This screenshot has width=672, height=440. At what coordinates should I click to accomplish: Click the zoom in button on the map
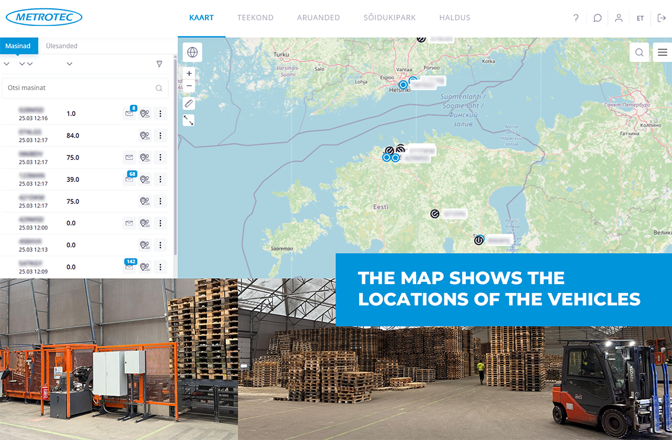pos(188,73)
